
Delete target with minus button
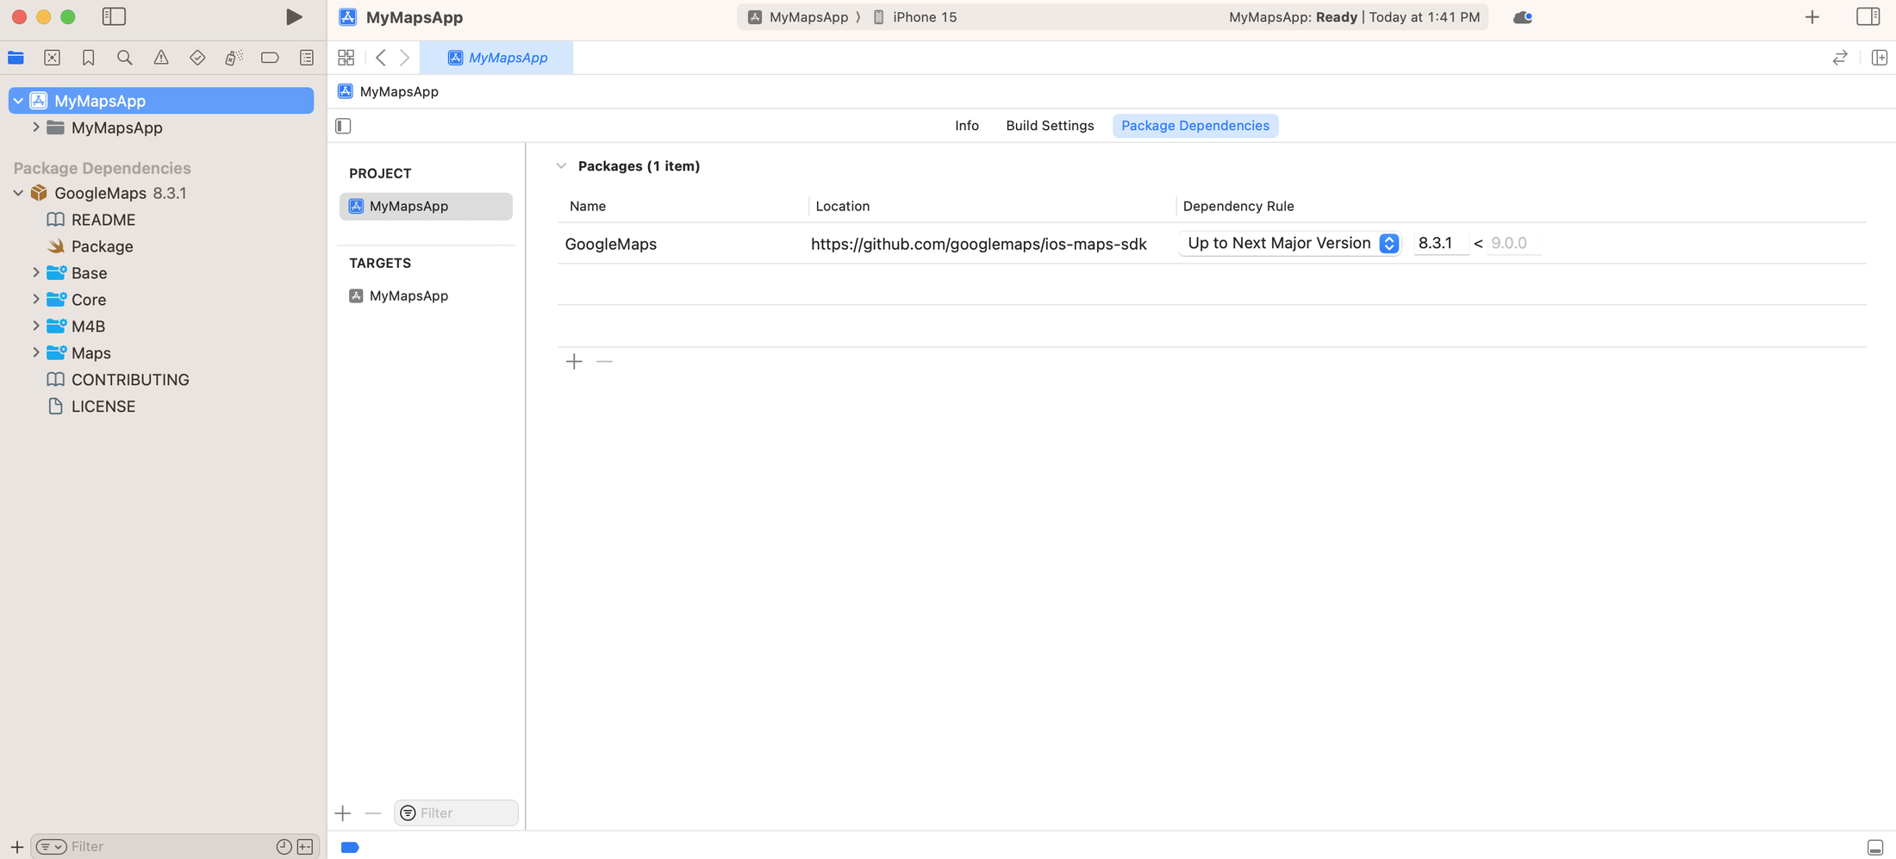click(372, 813)
